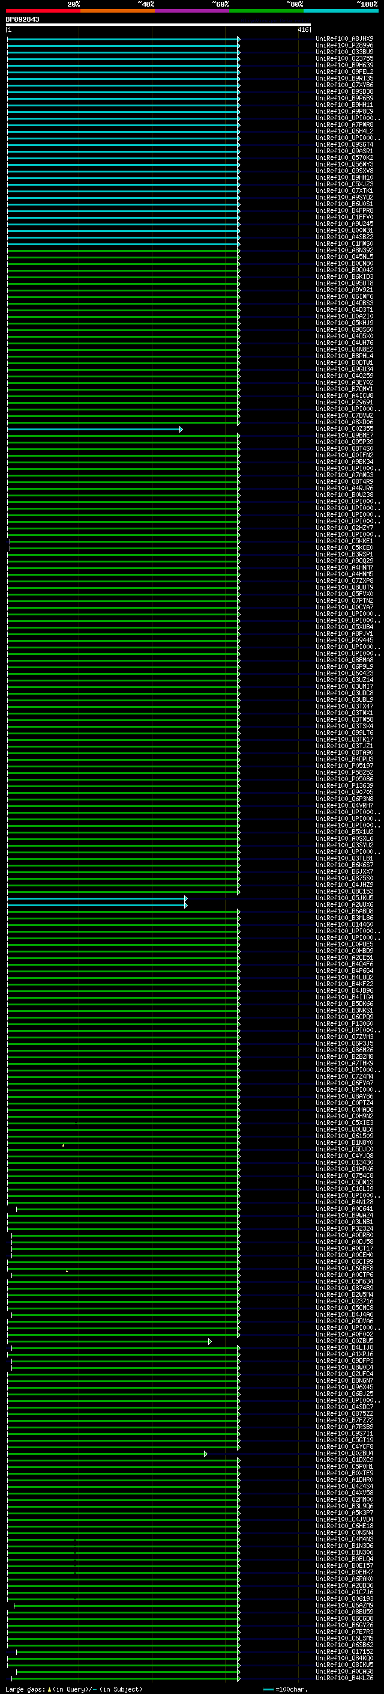Select the UniRef100_Q2HZY7 label
This screenshot has height=1694, width=384.
[x=344, y=528]
